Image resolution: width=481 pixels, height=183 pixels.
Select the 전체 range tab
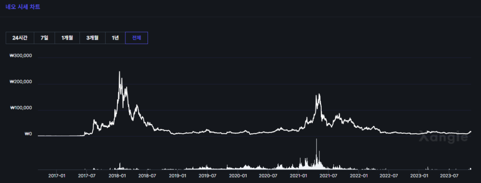click(137, 38)
